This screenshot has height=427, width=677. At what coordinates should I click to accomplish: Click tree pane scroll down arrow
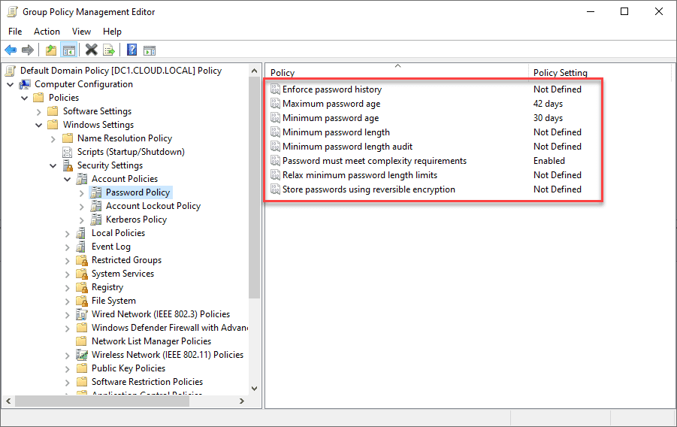pos(254,389)
